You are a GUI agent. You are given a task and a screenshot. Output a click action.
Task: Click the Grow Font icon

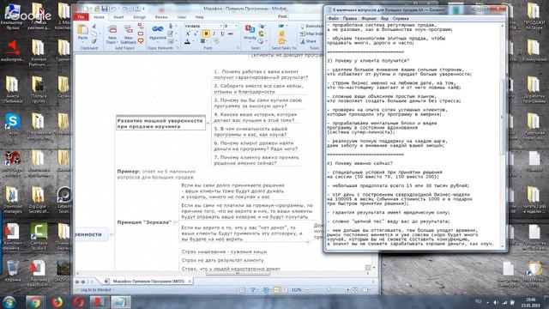[188, 33]
